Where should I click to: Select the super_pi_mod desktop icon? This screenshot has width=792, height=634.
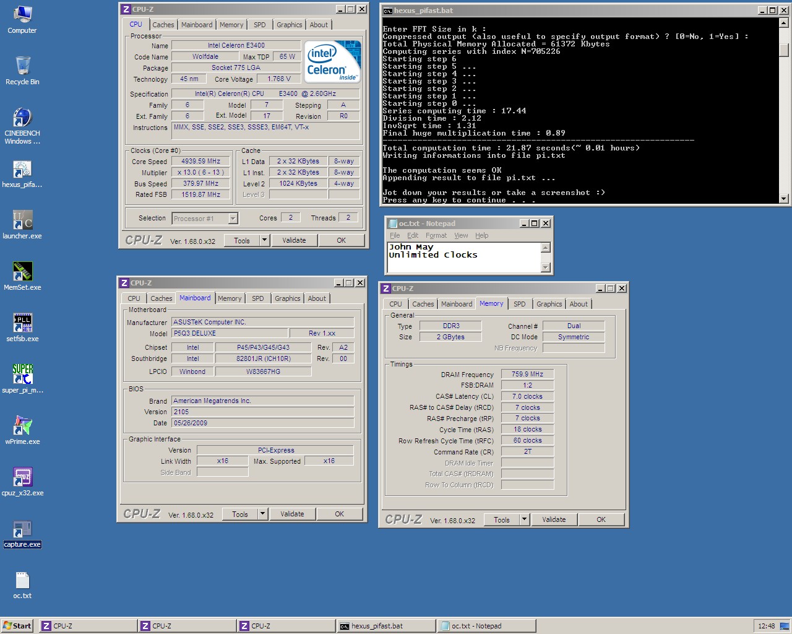tap(22, 379)
